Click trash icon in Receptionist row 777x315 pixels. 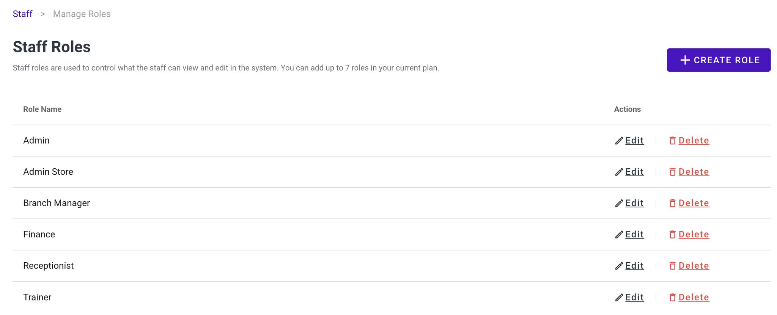[672, 266]
